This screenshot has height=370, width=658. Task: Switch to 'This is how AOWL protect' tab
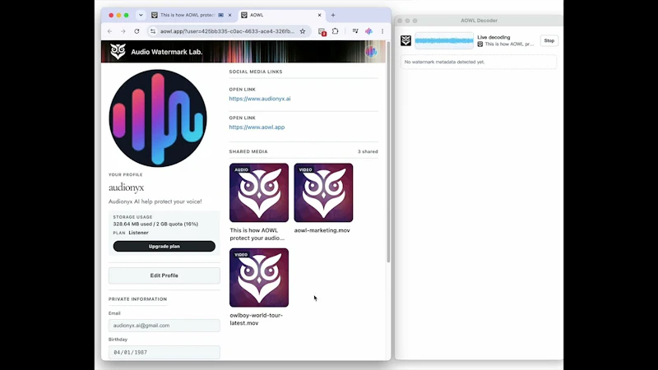click(192, 15)
